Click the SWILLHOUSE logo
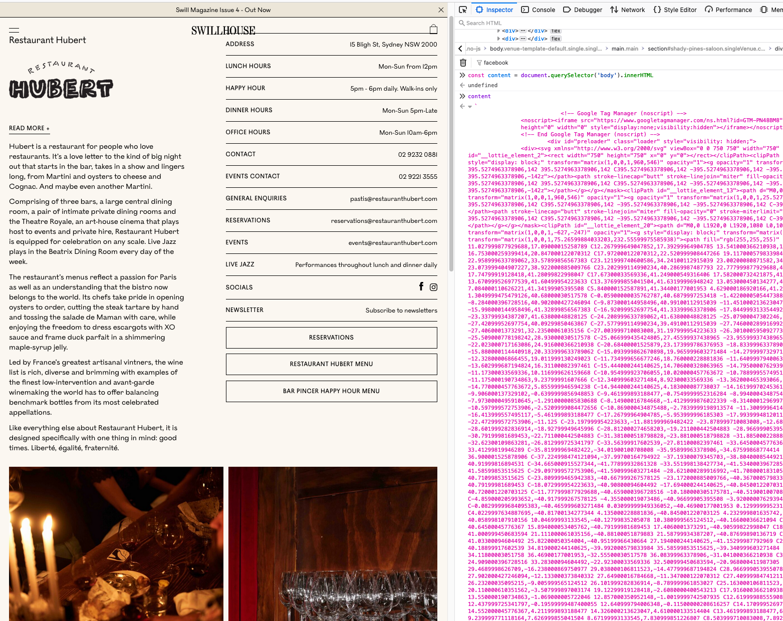The width and height of the screenshot is (783, 621). 223,31
